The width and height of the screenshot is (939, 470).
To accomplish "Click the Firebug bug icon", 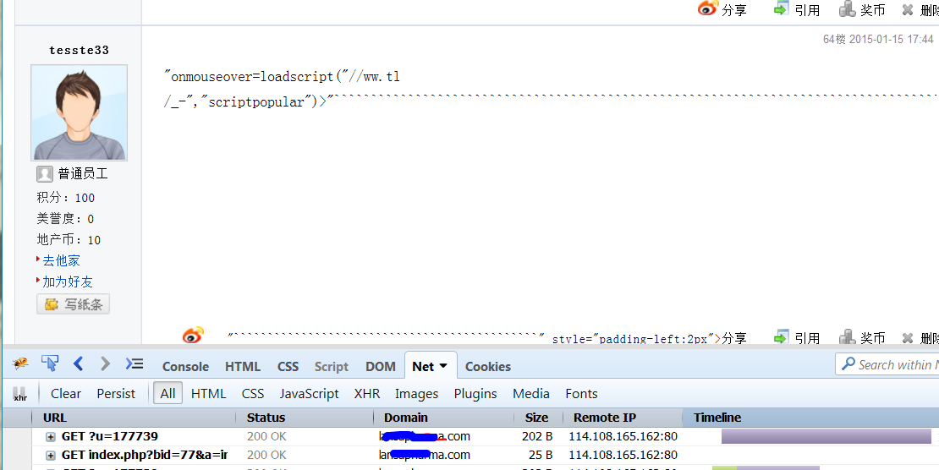I will 20,363.
